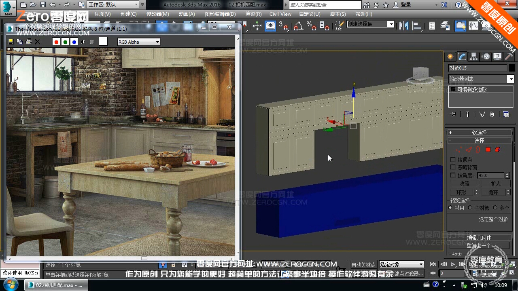Viewport: 518px width, 291px height.
Task: Click the Percent Snap toggle icon
Action: (311, 26)
